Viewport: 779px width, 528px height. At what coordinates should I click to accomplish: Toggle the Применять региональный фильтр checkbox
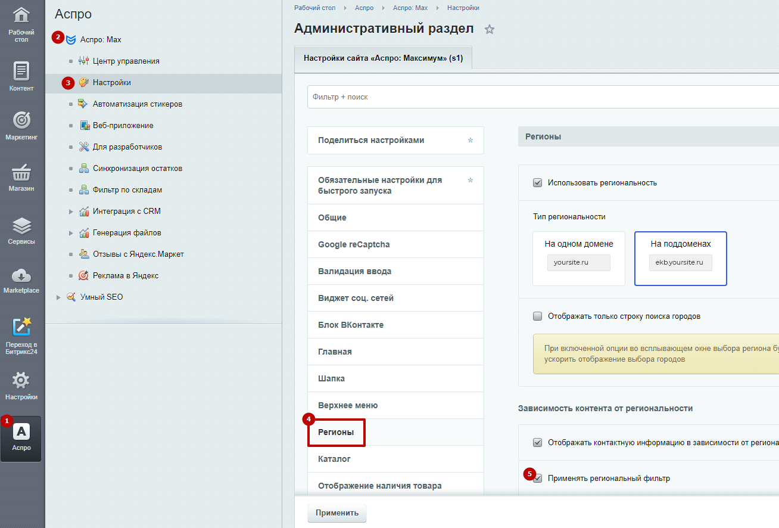[x=537, y=478]
